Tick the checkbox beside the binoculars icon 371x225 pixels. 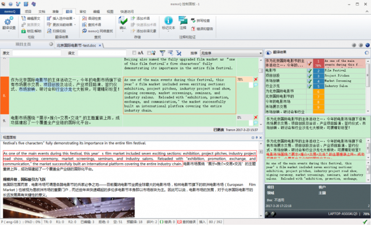(x=149, y=53)
